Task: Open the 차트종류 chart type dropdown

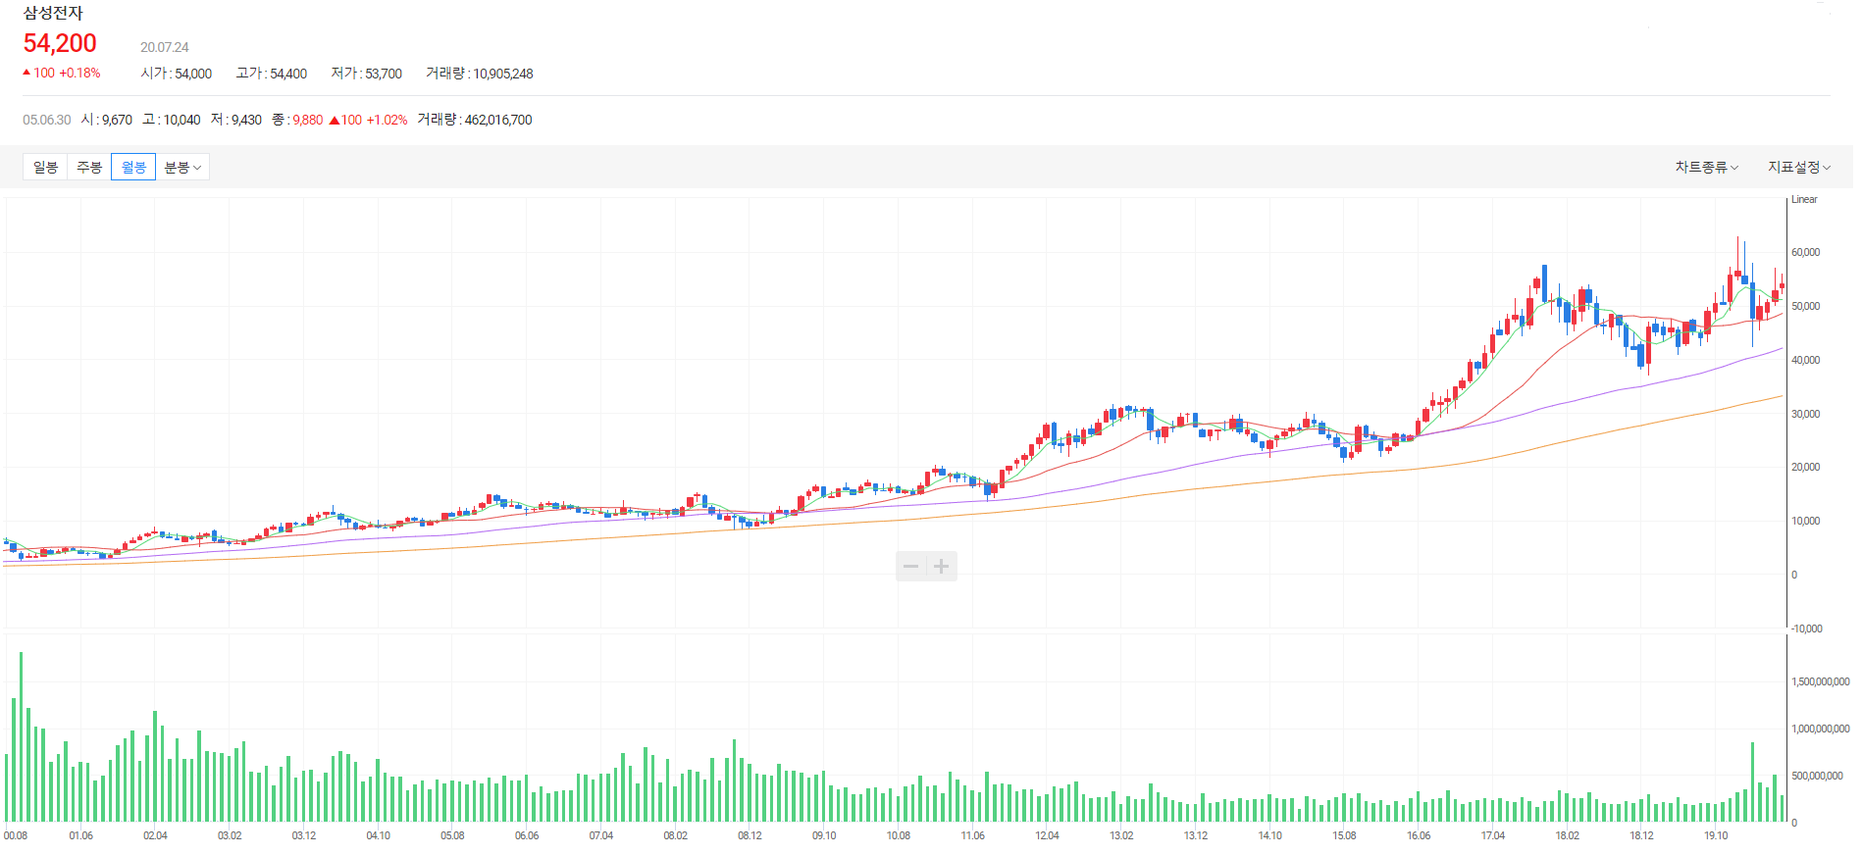Action: pos(1706,168)
